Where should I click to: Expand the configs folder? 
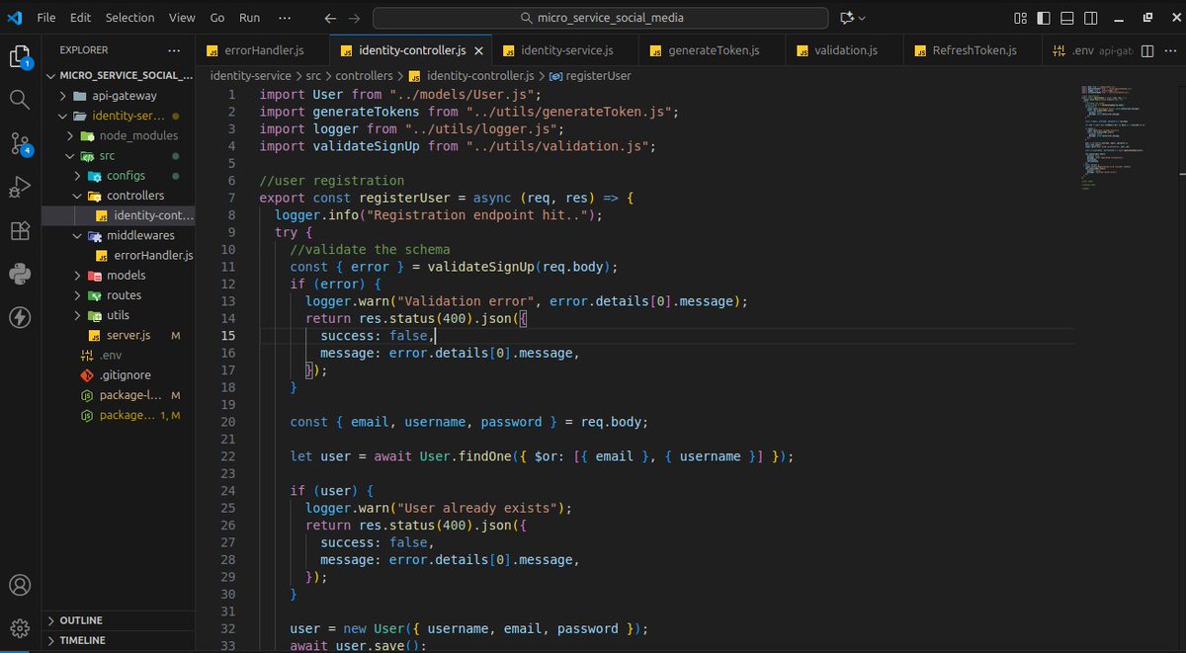126,176
